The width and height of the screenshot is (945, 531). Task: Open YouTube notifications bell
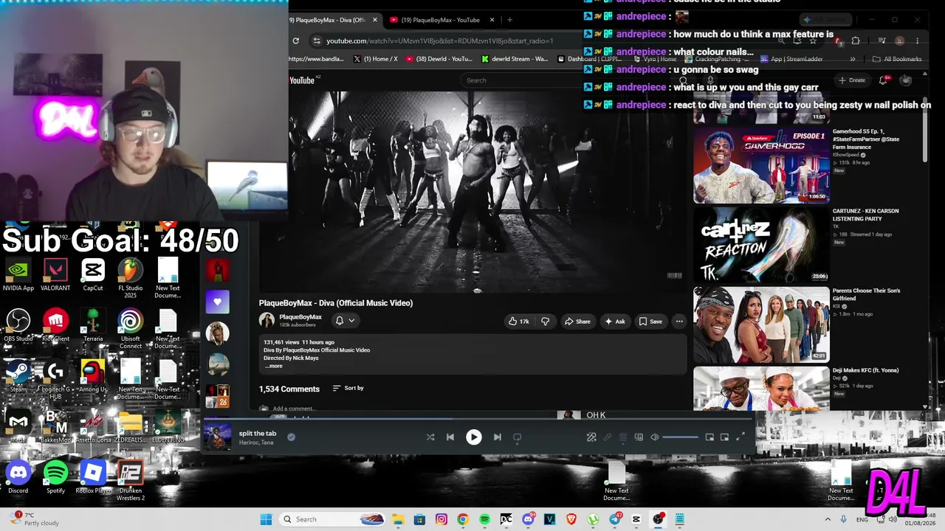click(884, 80)
